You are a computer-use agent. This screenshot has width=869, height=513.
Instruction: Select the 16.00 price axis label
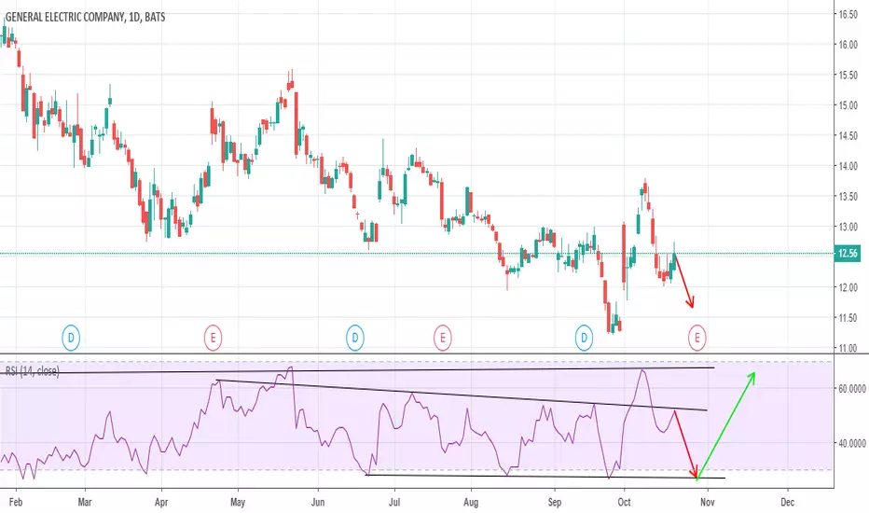(848, 45)
